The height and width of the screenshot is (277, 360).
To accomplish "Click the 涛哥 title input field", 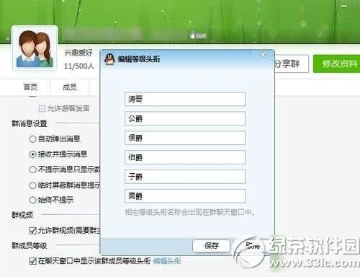I will (185, 99).
